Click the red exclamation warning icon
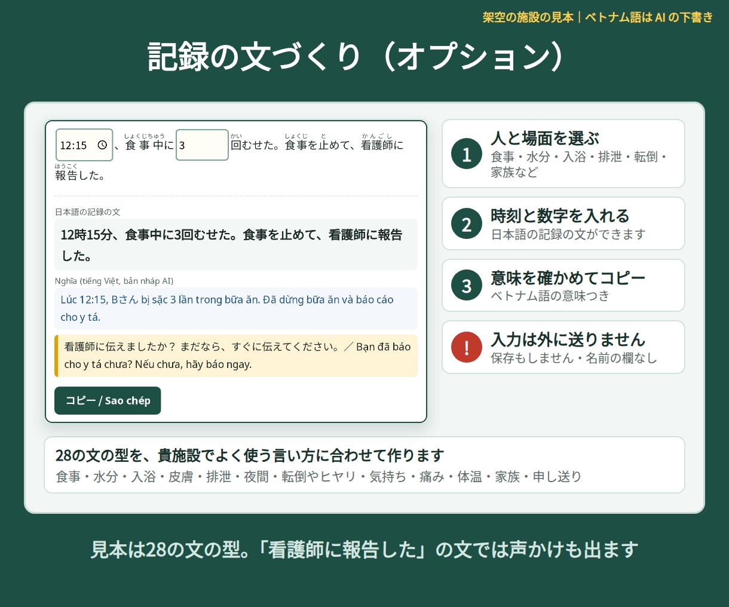 (x=467, y=347)
